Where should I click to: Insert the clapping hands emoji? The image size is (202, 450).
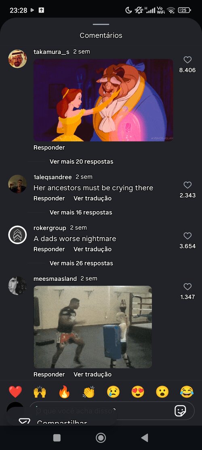pos(89,392)
